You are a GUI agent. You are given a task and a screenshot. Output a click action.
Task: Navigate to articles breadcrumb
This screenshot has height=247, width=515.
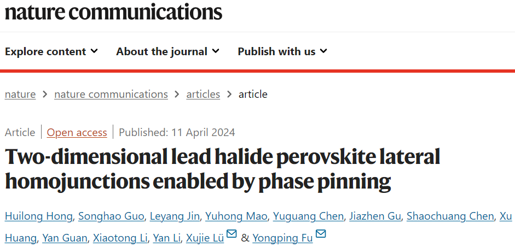coord(203,95)
